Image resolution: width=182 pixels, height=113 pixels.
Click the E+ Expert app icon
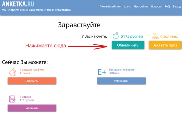tap(102, 72)
